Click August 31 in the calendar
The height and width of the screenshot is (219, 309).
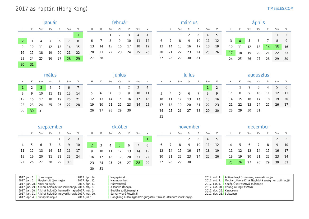pos(258,110)
